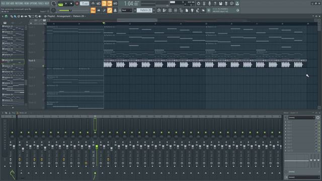Click the transport stop button

point(71,4)
